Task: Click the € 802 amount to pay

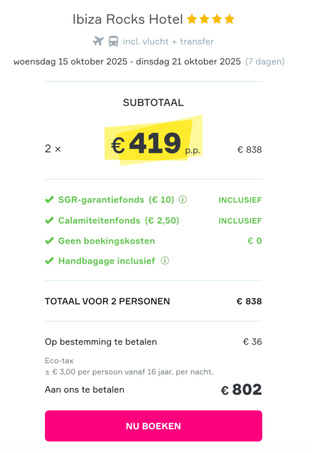Action: [x=241, y=389]
